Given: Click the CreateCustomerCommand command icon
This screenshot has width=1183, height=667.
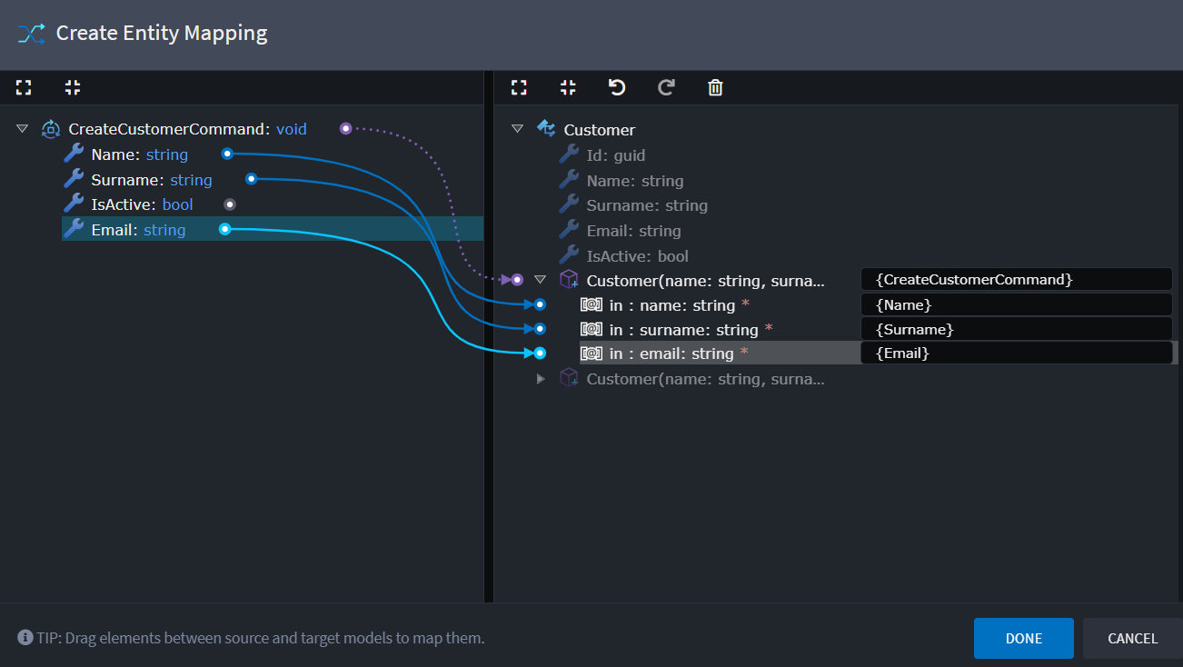Looking at the screenshot, I should coord(51,129).
